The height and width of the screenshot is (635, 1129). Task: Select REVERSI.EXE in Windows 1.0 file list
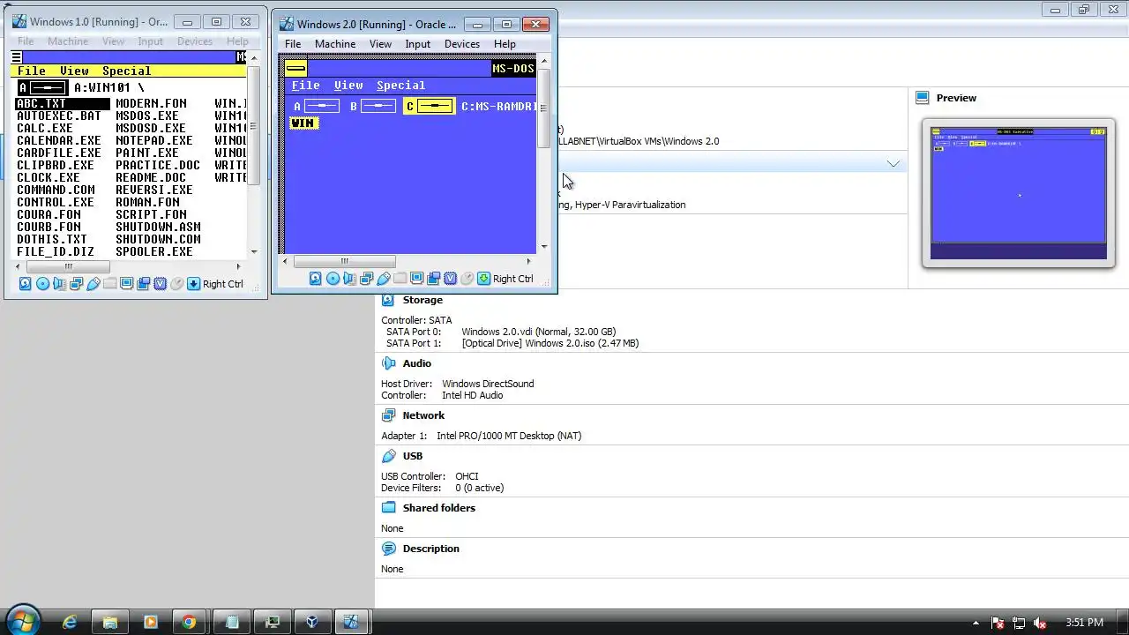(154, 190)
